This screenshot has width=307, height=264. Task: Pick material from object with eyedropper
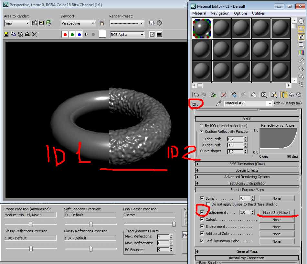218,103
